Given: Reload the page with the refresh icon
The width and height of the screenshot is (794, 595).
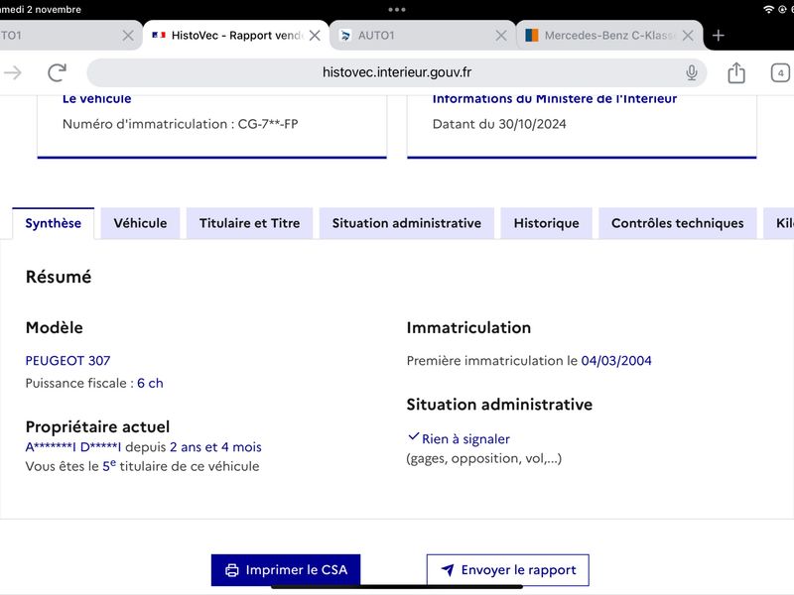Looking at the screenshot, I should pyautogui.click(x=58, y=72).
